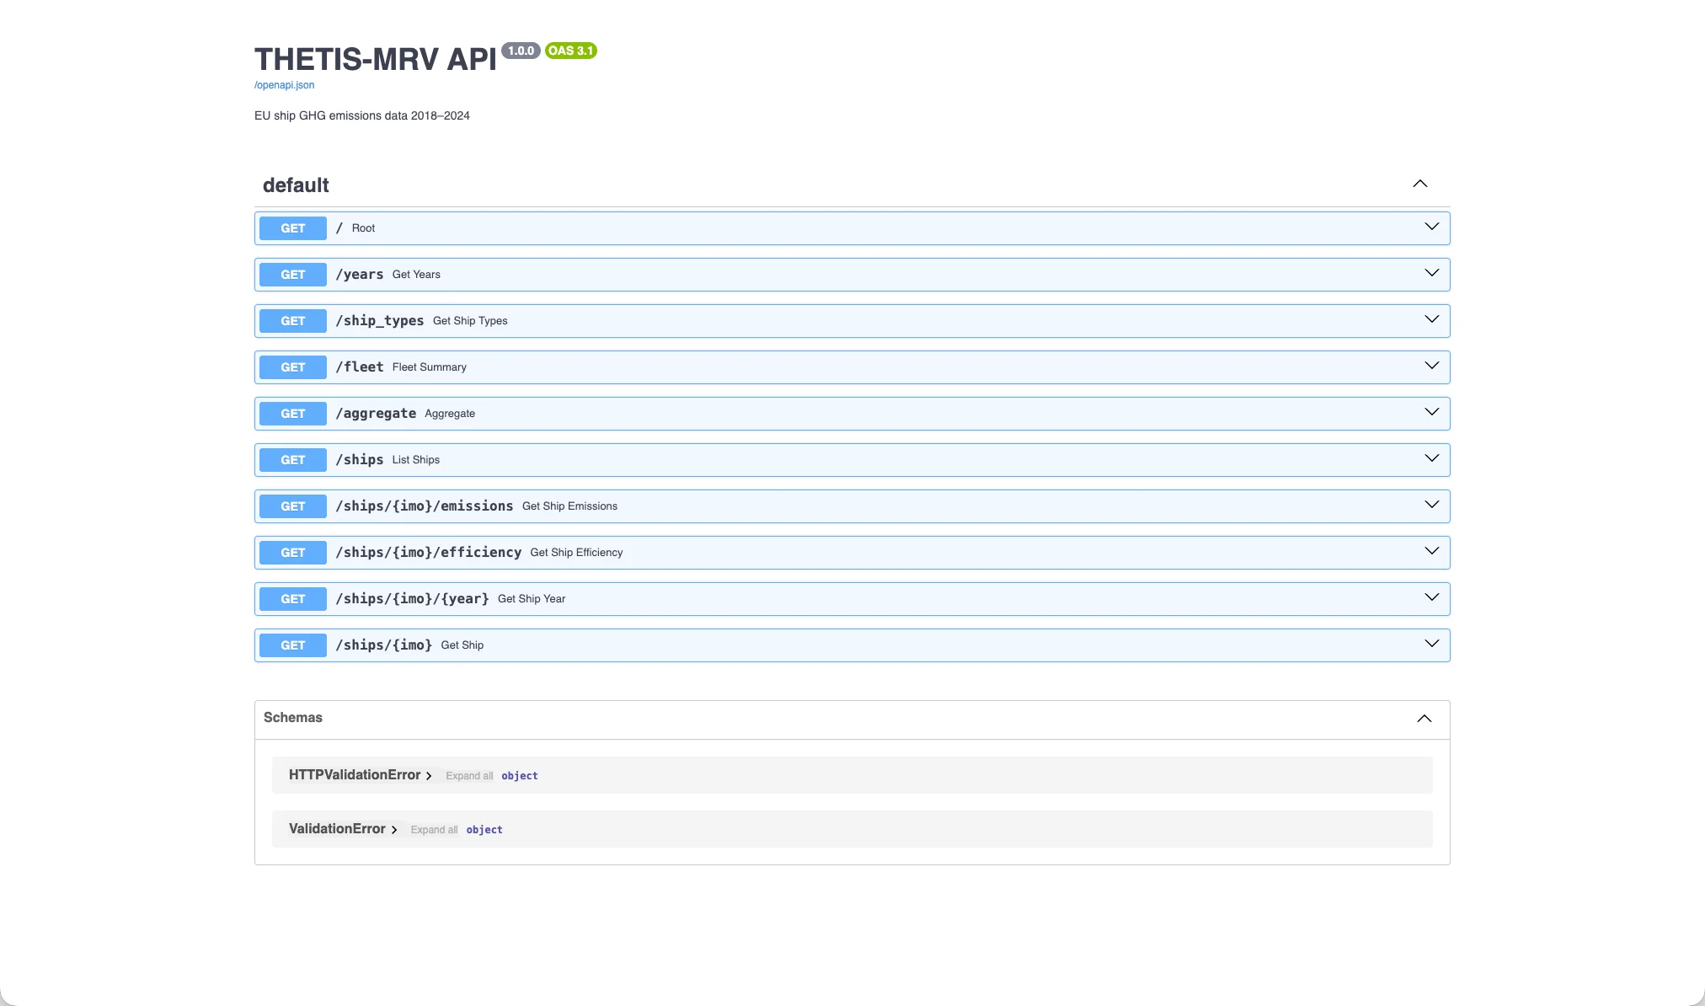The height and width of the screenshot is (1006, 1705).
Task: Open the /openapi.json link
Action: click(x=284, y=85)
